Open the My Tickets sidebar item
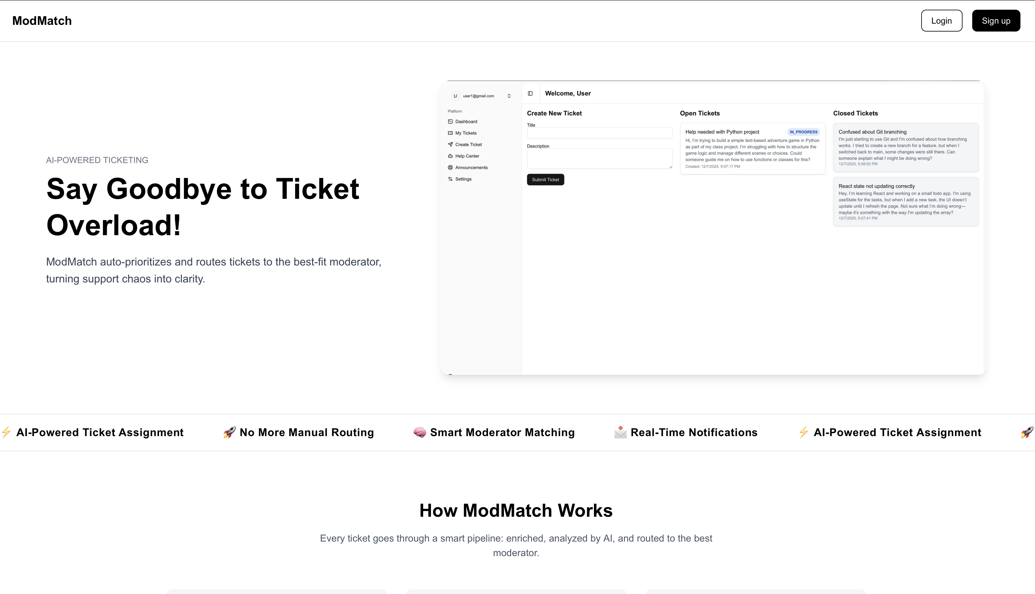The image size is (1035, 594). pyautogui.click(x=465, y=133)
